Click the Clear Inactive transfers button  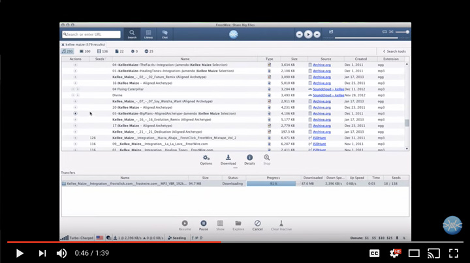(281, 225)
